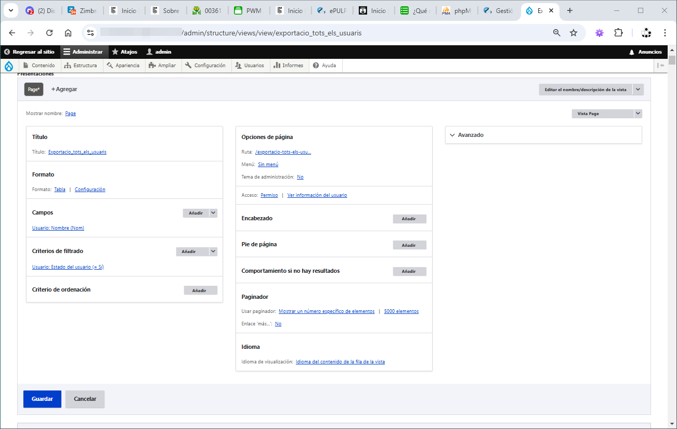Click the Vista Page button
Image resolution: width=677 pixels, height=429 pixels.
click(x=603, y=113)
